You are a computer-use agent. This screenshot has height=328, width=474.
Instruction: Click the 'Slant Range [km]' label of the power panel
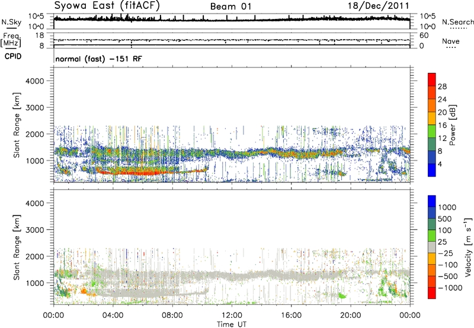click(17, 125)
